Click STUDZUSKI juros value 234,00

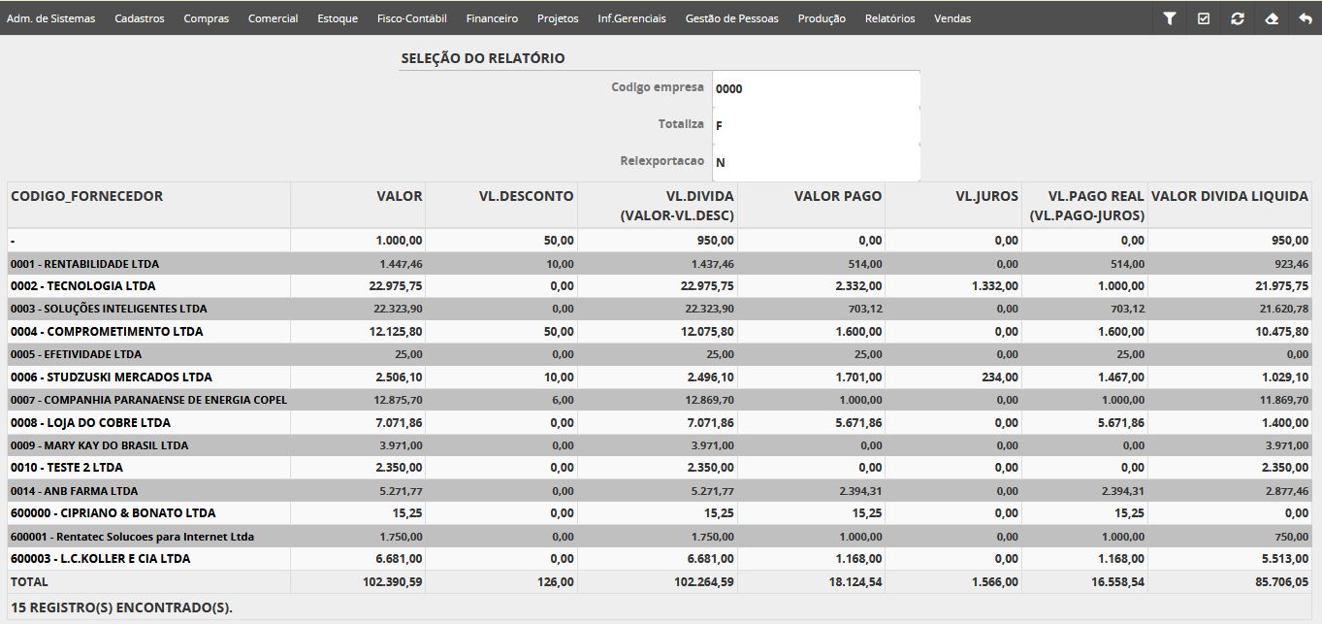1000,378
